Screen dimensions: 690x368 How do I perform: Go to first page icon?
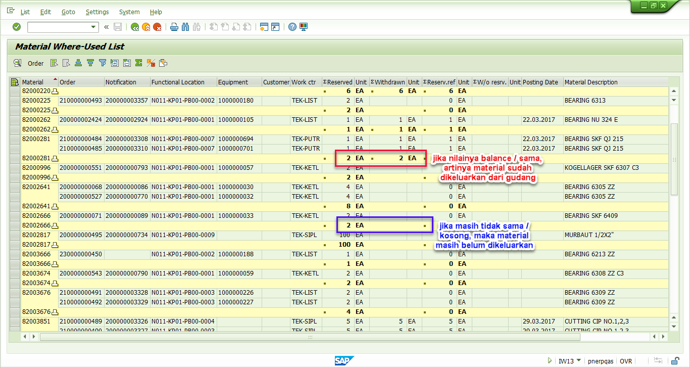click(x=214, y=27)
